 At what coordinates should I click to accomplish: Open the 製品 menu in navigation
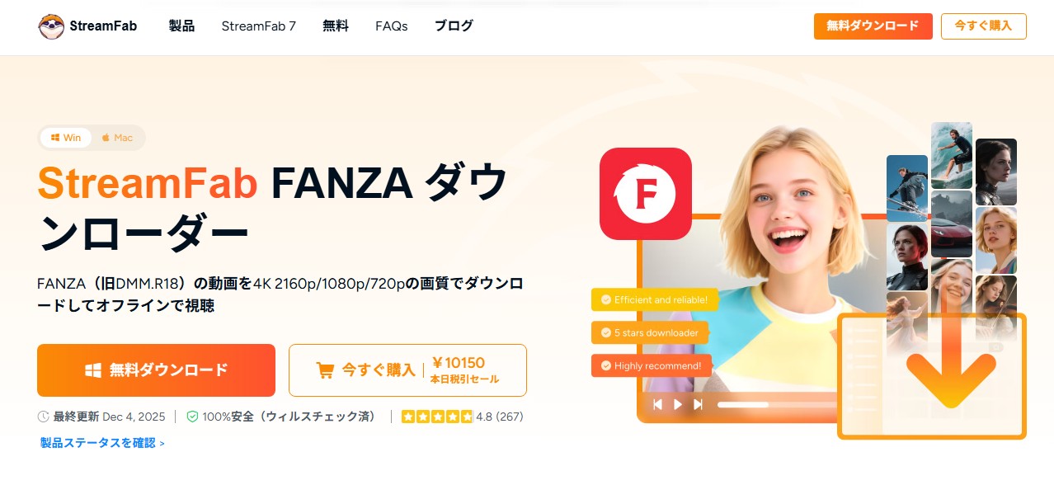[181, 26]
